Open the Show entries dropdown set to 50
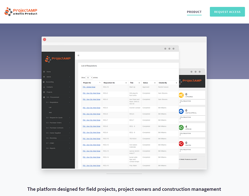249x196 pixels. tap(89, 78)
